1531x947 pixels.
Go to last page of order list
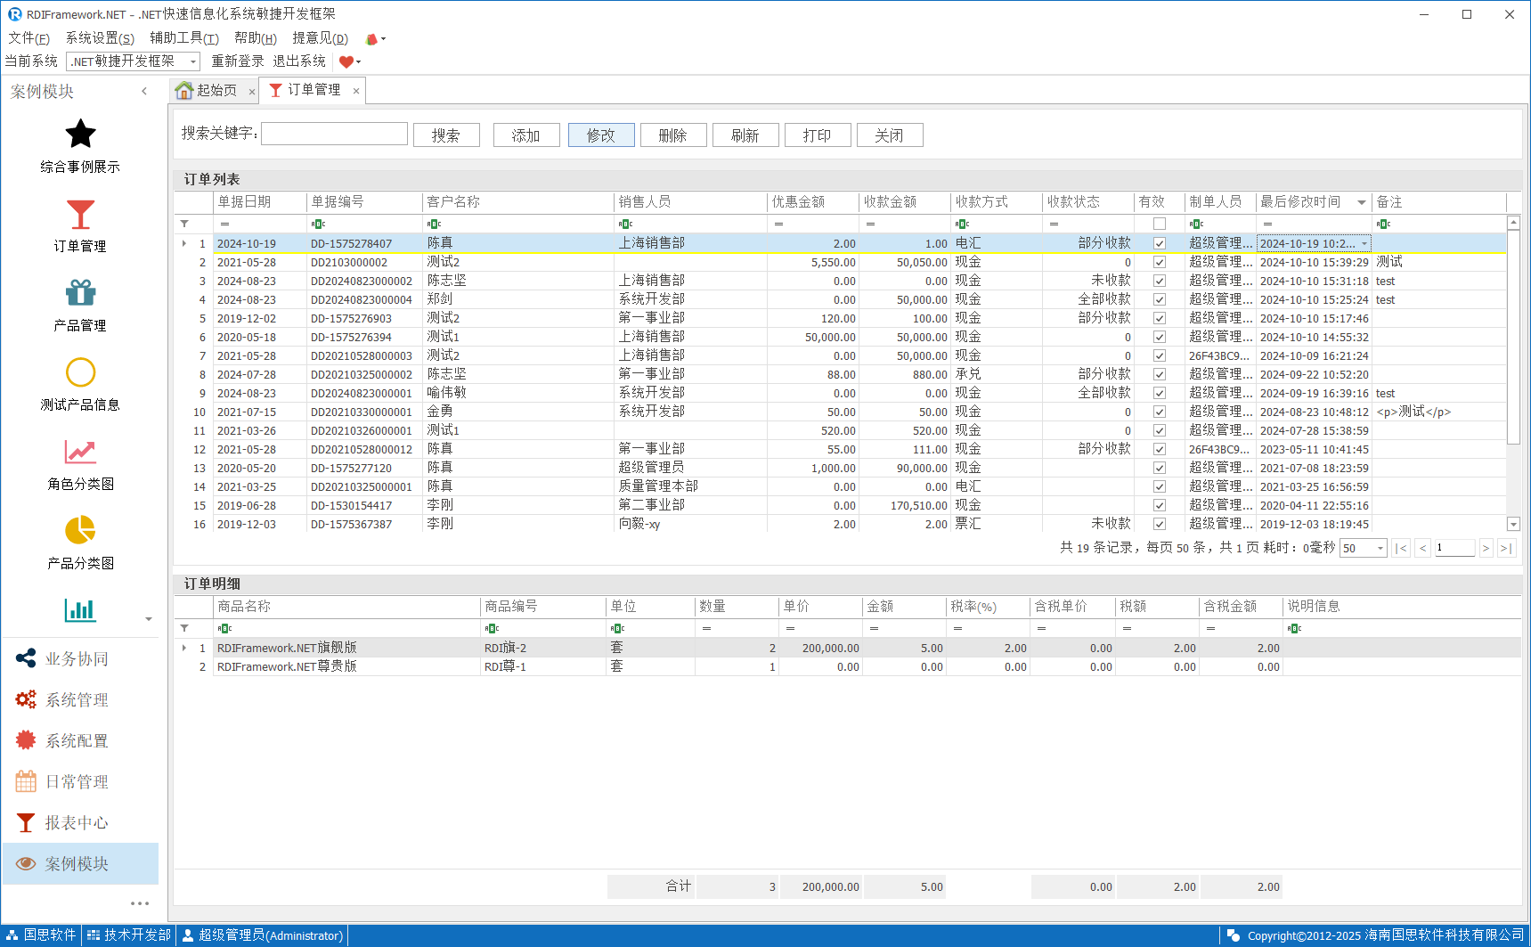tap(1506, 548)
